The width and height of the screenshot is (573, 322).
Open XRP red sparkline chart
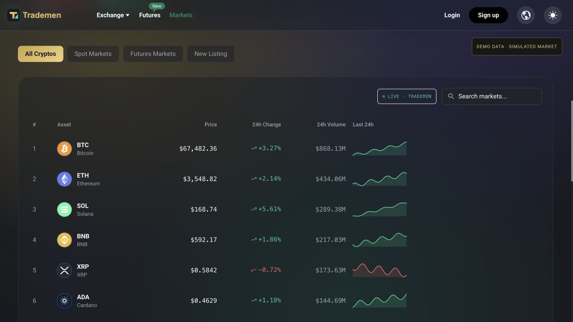[x=380, y=270]
